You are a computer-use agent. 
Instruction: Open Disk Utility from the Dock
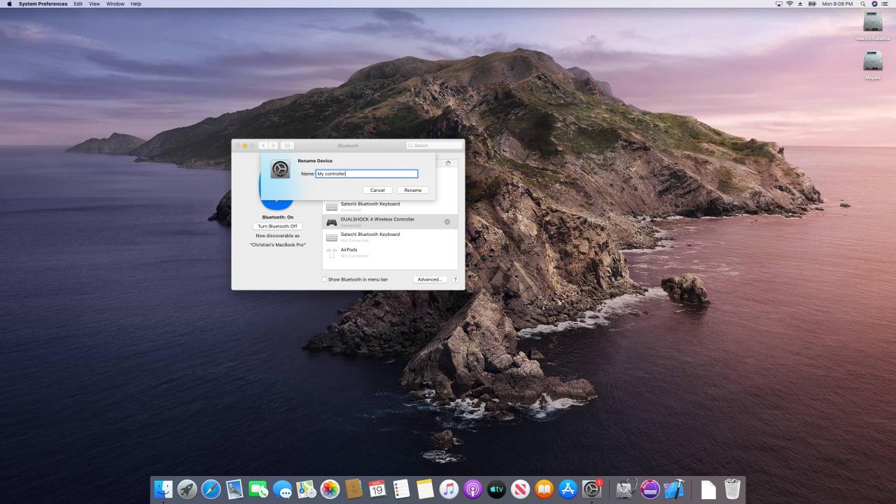click(x=626, y=489)
